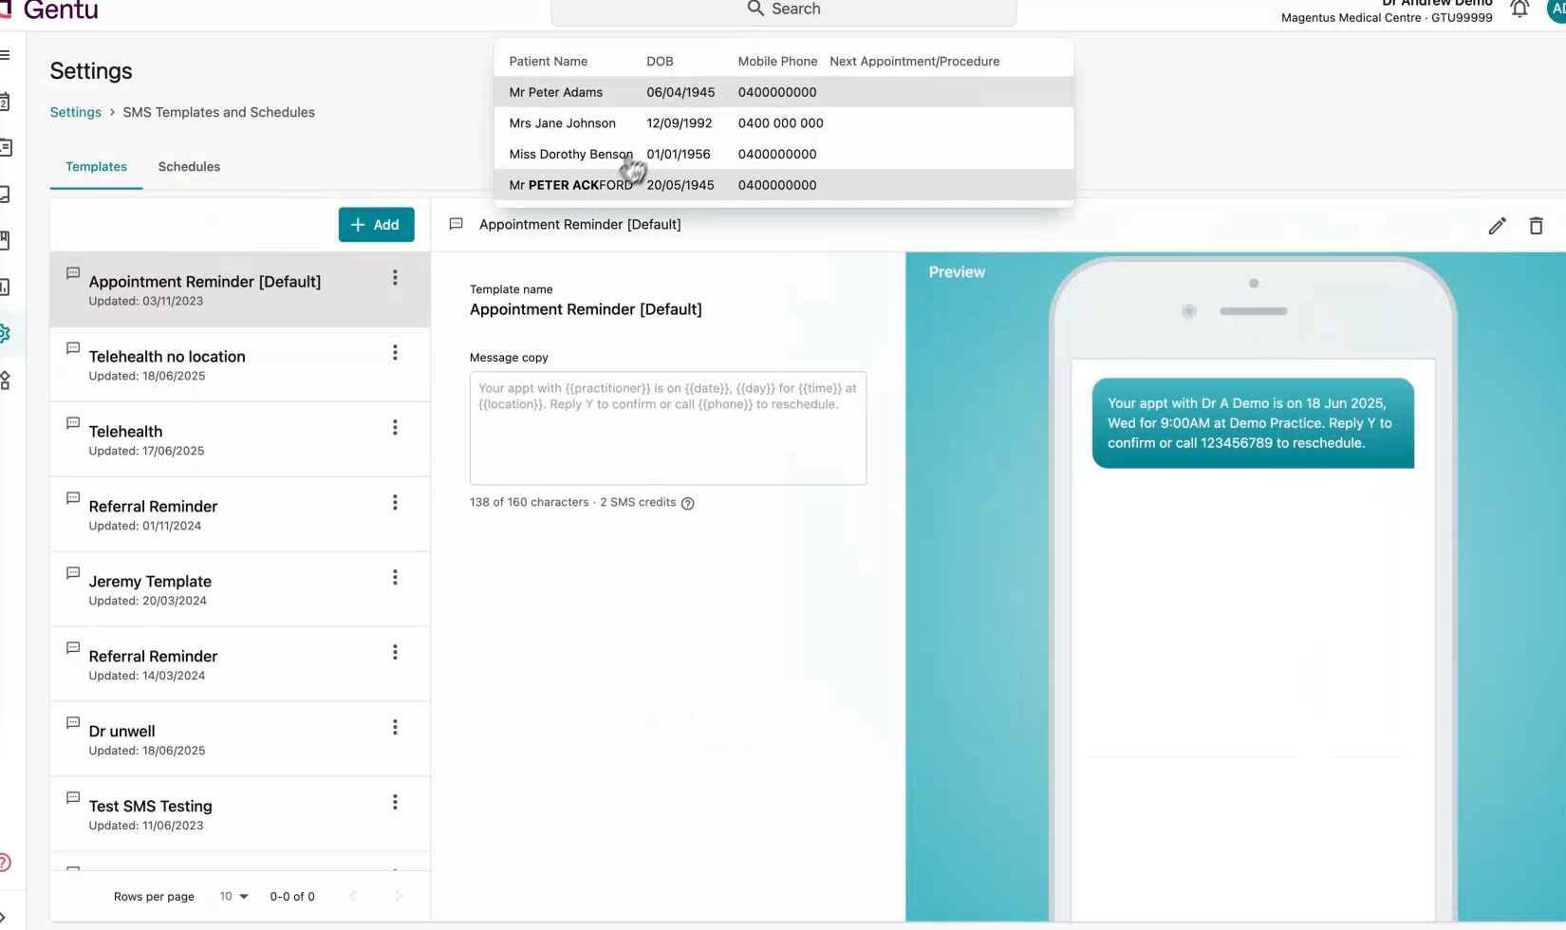Open the Appointment Reminder [Default] template
Screen dimensions: 1566x930
pyautogui.click(x=240, y=289)
